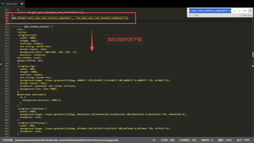Select the page.php tab
The width and height of the screenshot is (254, 143).
pyautogui.click(x=11, y=3)
